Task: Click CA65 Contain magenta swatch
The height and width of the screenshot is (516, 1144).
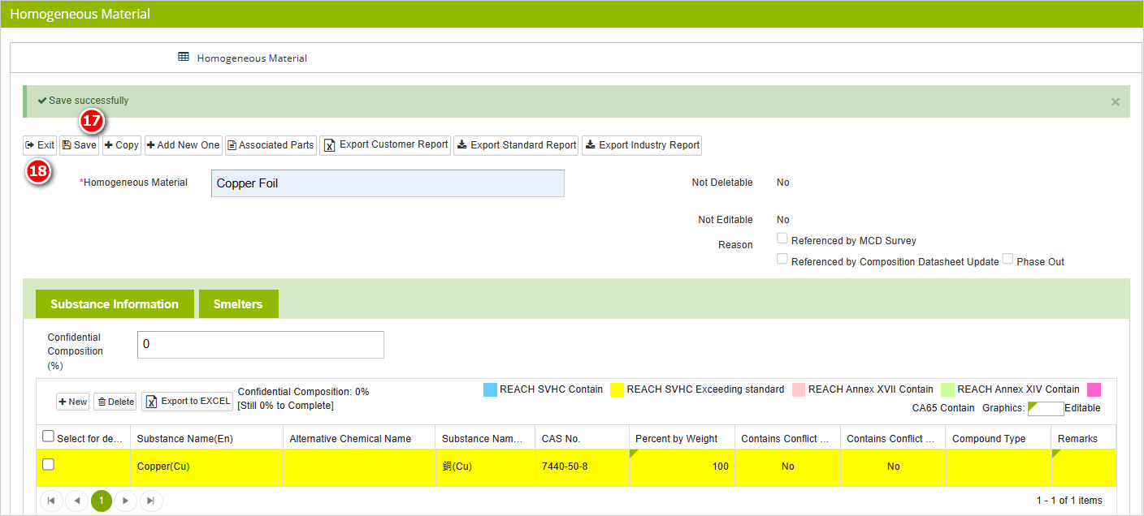Action: [1094, 389]
